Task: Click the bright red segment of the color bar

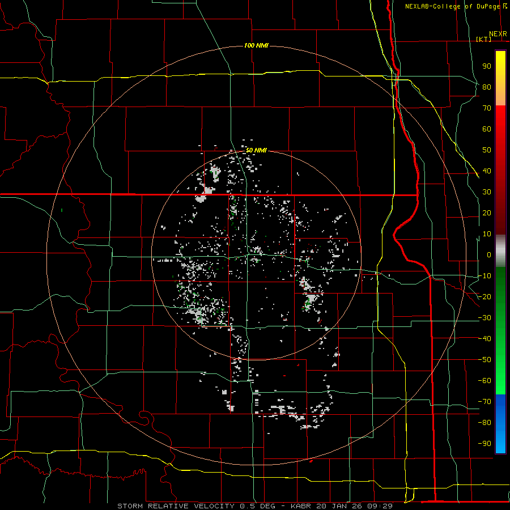Action: [x=500, y=169]
